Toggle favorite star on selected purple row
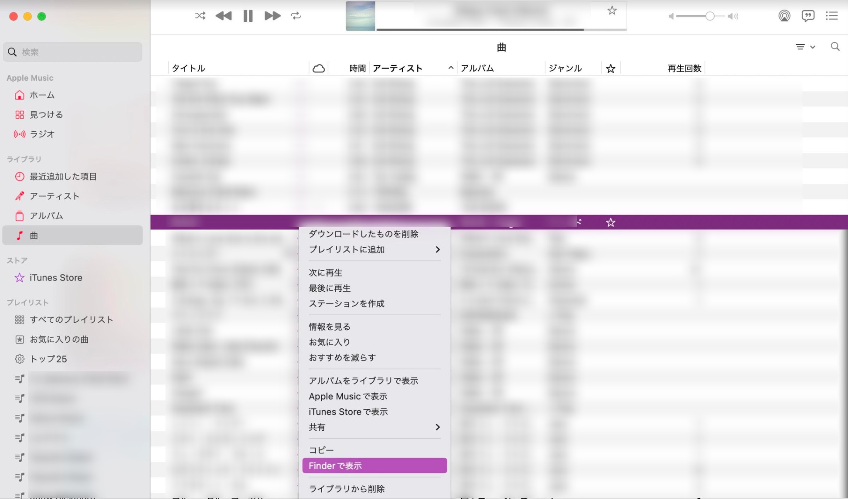The width and height of the screenshot is (848, 499). coord(610,223)
